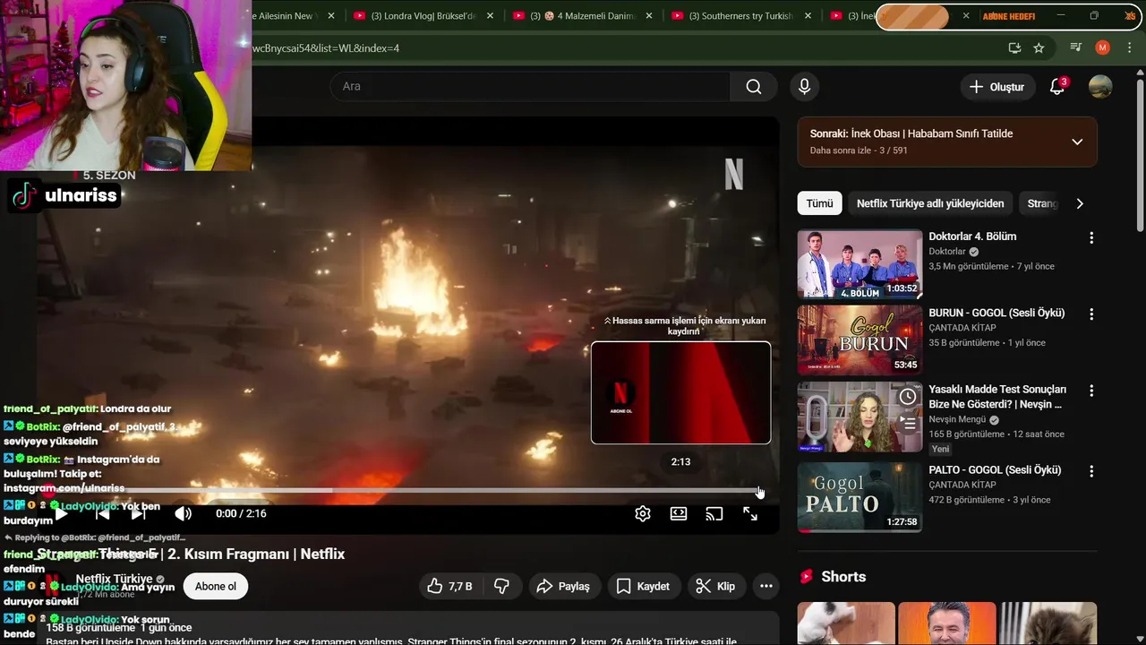Click the search field Ara
This screenshot has width=1146, height=645.
pyautogui.click(x=530, y=86)
